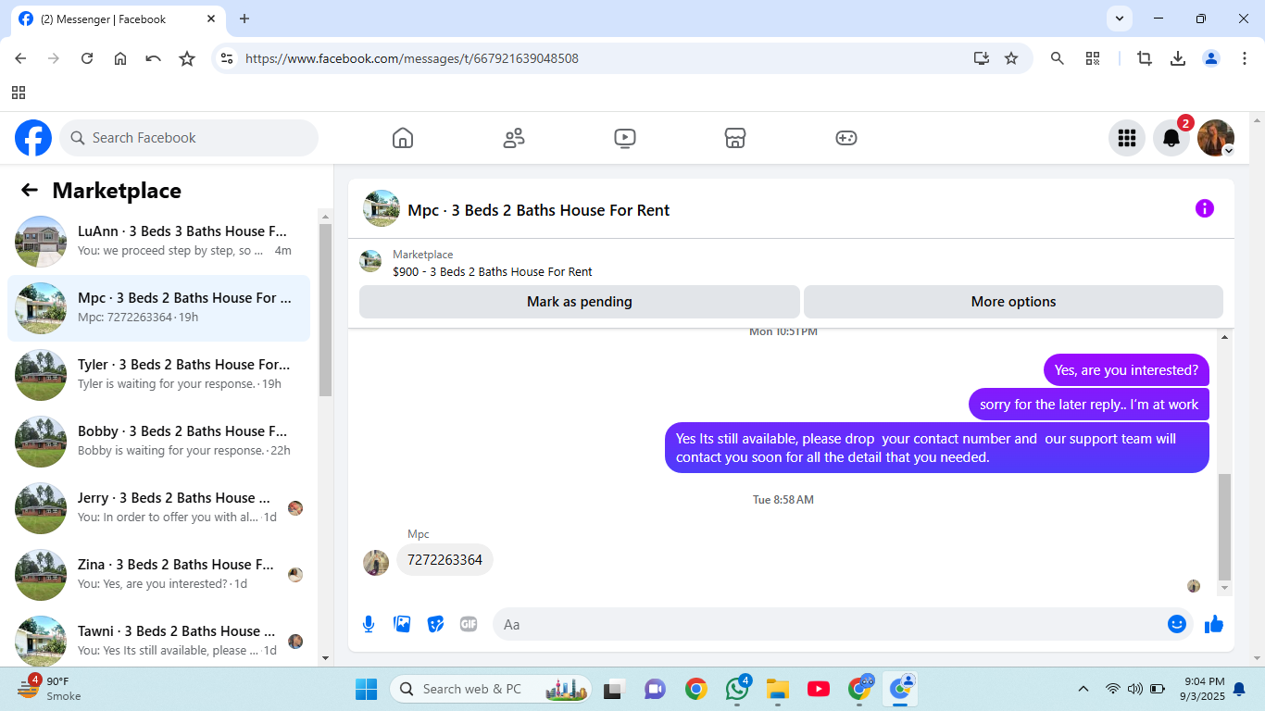Open WhatsApp from the taskbar
This screenshot has width=1265, height=711.
(738, 689)
